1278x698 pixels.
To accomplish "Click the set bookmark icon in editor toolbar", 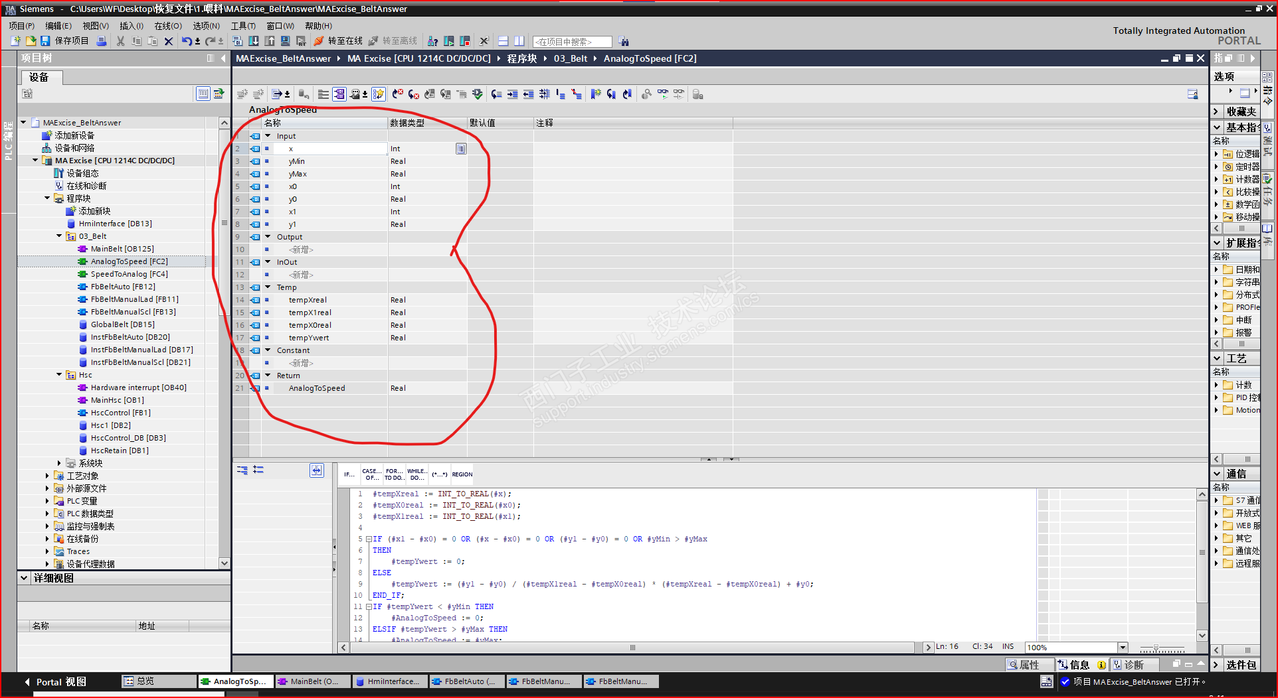I will (x=596, y=94).
